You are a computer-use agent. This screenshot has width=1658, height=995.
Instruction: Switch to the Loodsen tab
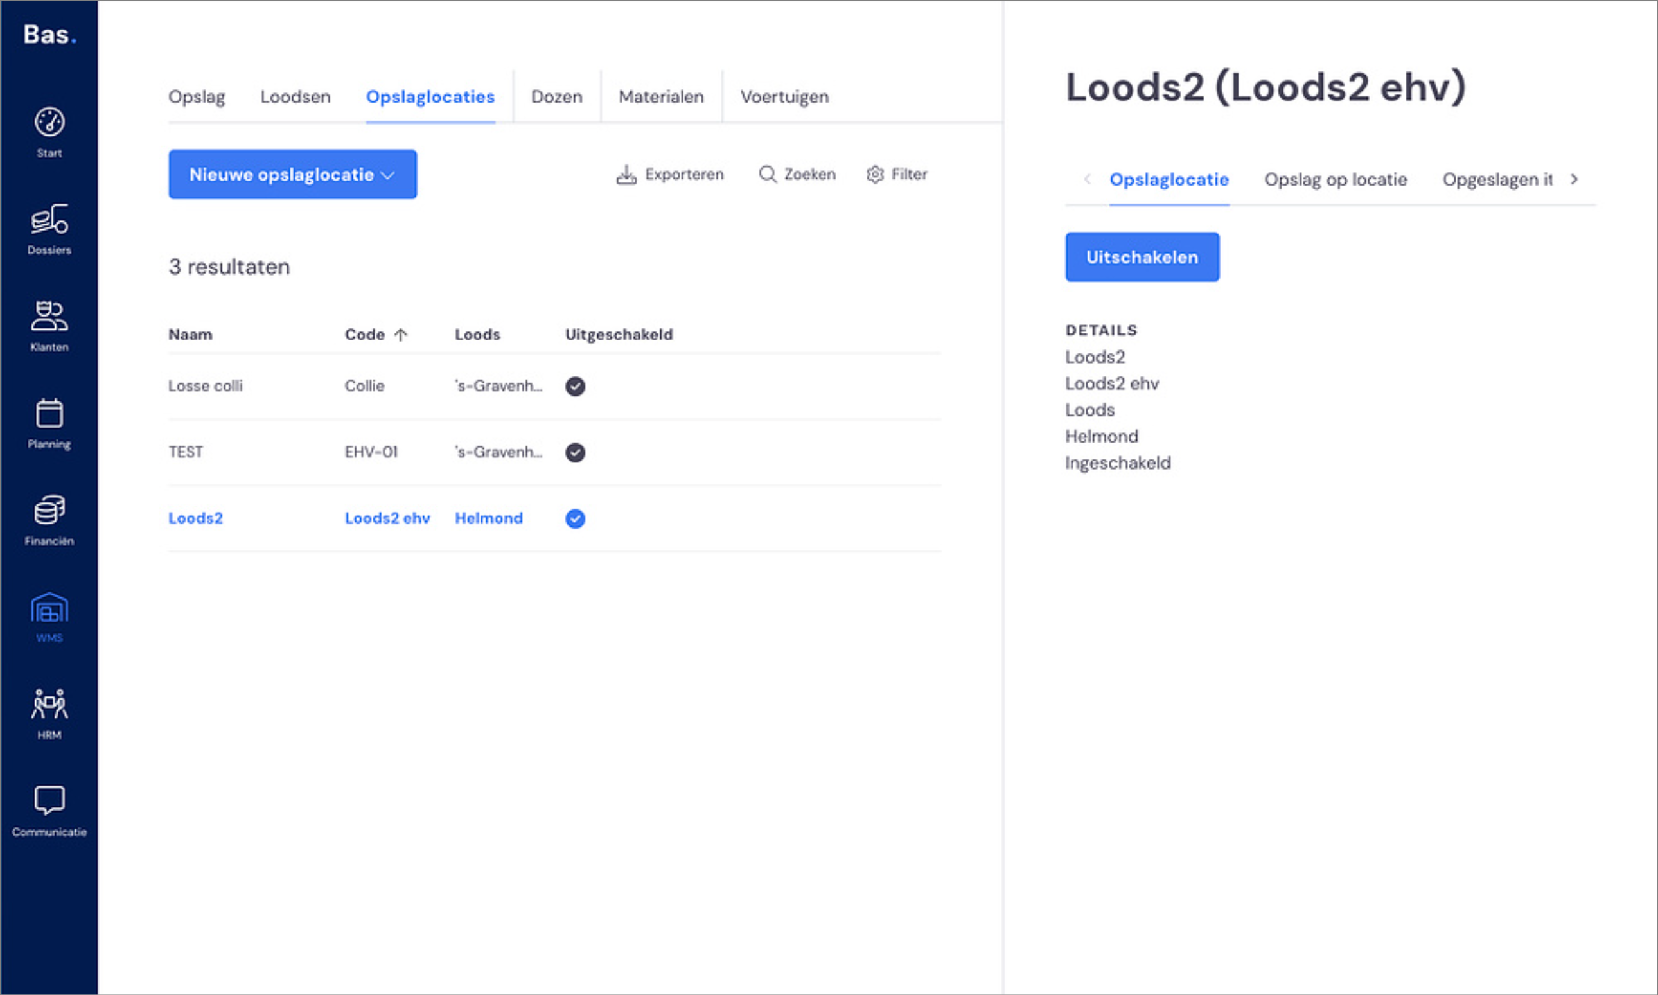pos(295,97)
